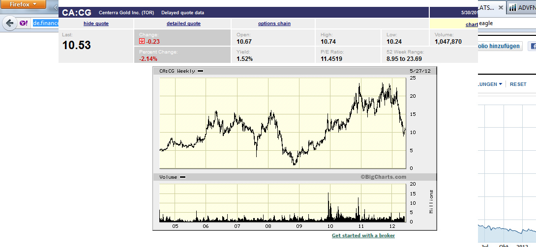Viewport: 536px width, 247px height.
Task: Open the chart link in yellow cell
Action: [472, 25]
